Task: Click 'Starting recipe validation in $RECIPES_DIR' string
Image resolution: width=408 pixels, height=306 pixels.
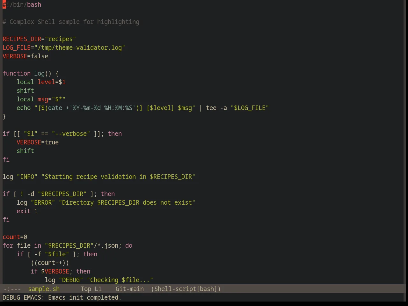Action: [x=118, y=177]
